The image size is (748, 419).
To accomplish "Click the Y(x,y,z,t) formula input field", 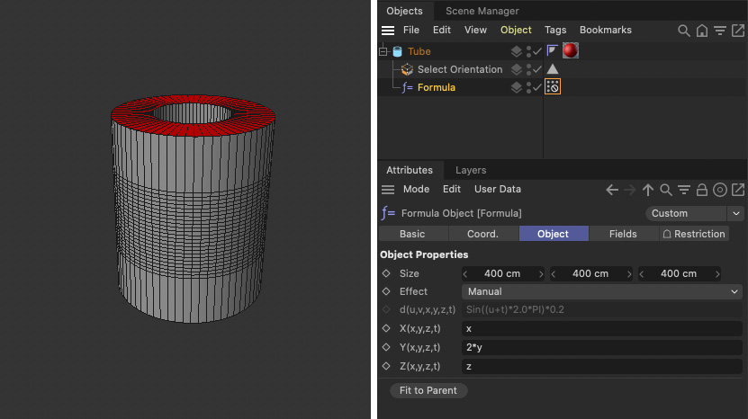I will 601,347.
